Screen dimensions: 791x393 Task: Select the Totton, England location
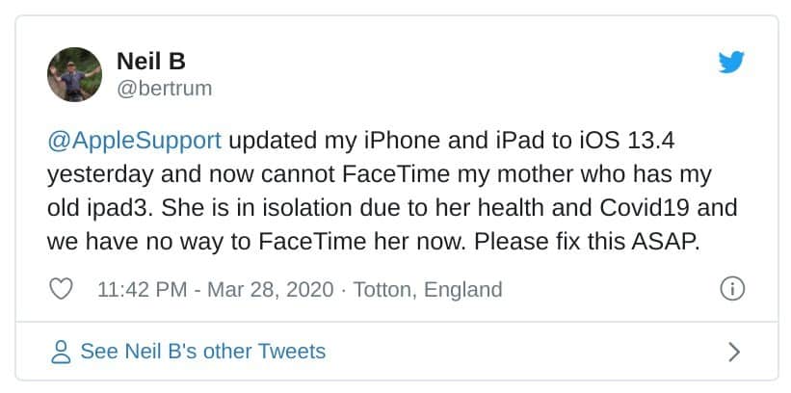428,289
